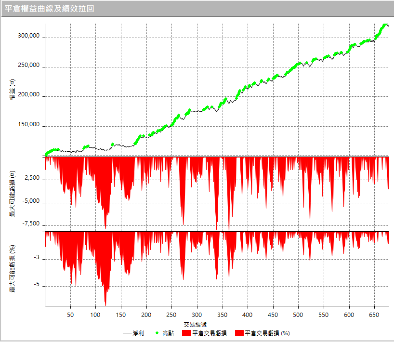Click the -3 percent drawdown axis label

[x=37, y=257]
